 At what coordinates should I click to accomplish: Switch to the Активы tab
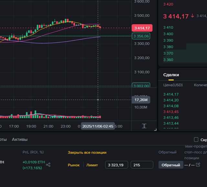20,140
